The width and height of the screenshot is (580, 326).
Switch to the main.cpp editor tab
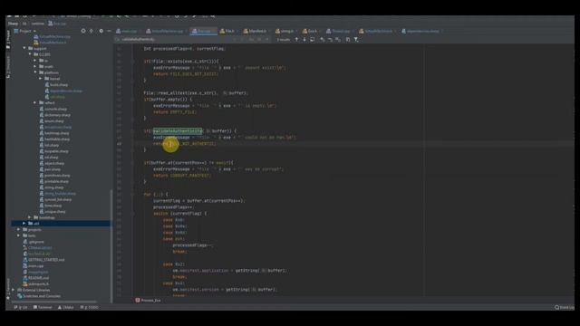tap(127, 31)
